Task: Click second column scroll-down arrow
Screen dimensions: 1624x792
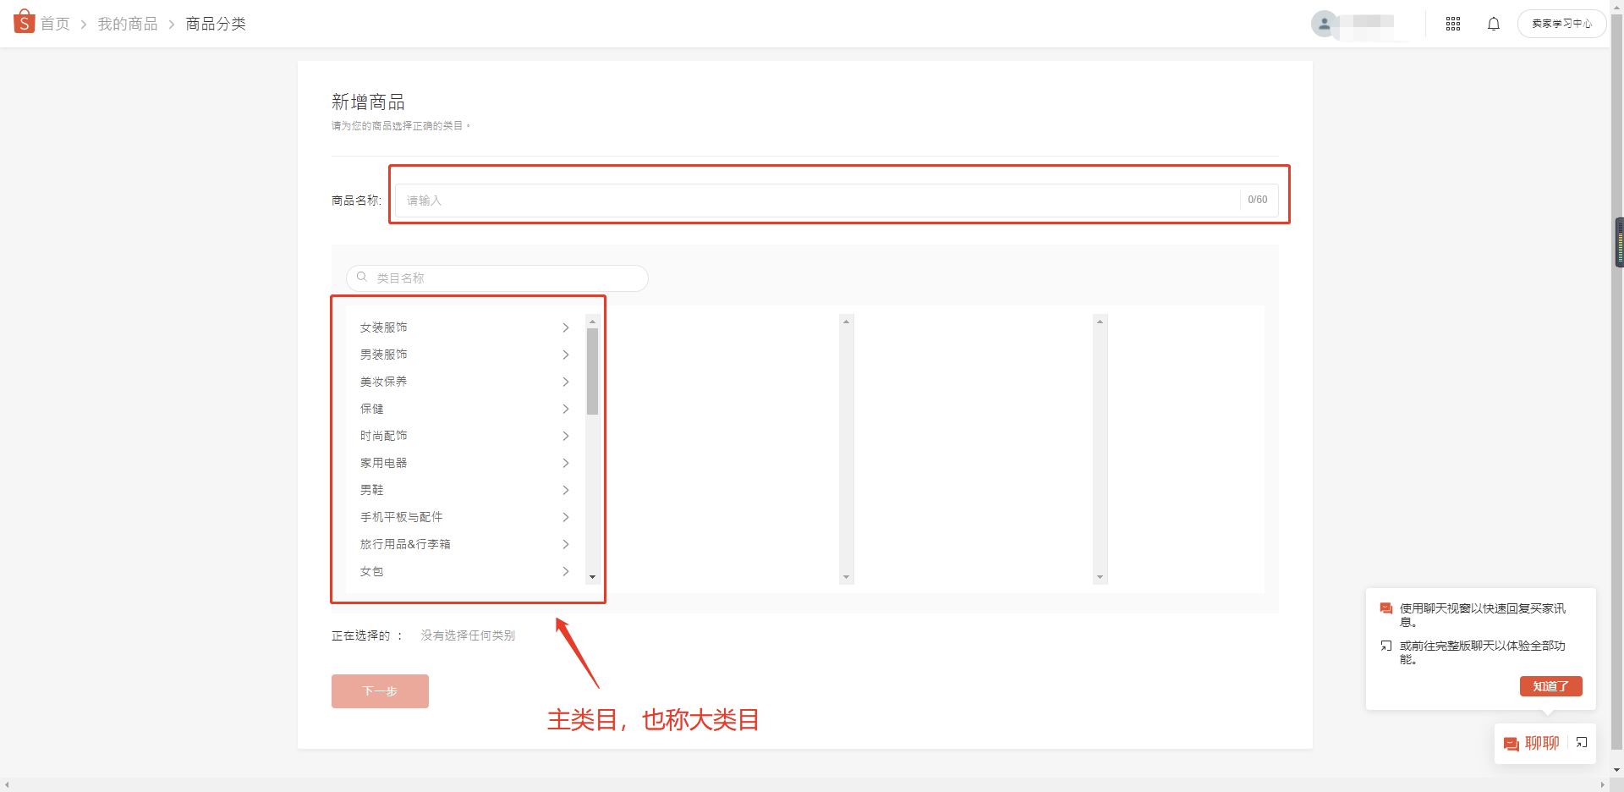Action: click(846, 577)
